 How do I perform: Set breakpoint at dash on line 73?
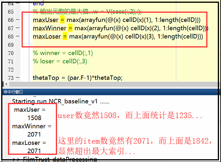(x=18, y=77)
